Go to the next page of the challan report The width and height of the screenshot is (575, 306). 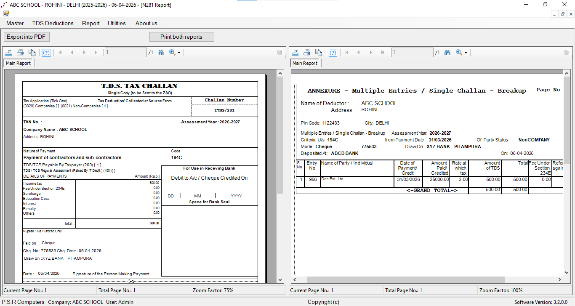(84, 52)
